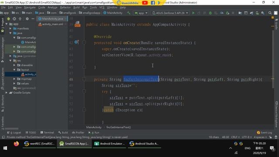
Task: Open the Event Log
Action: tap(265, 133)
